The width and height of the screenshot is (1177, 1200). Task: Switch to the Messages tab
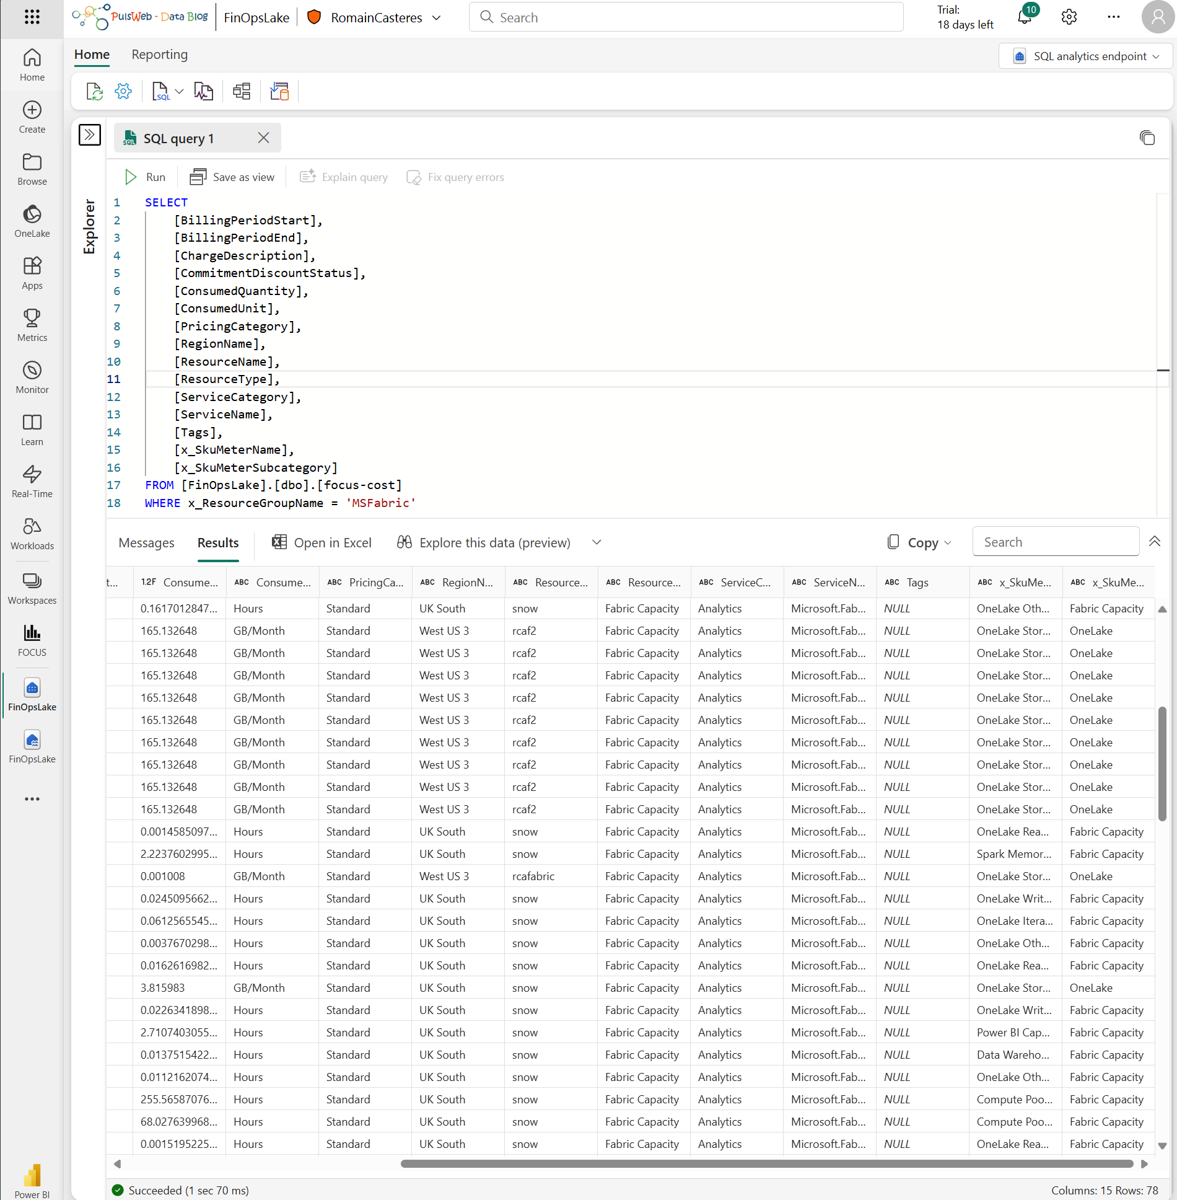(x=146, y=542)
